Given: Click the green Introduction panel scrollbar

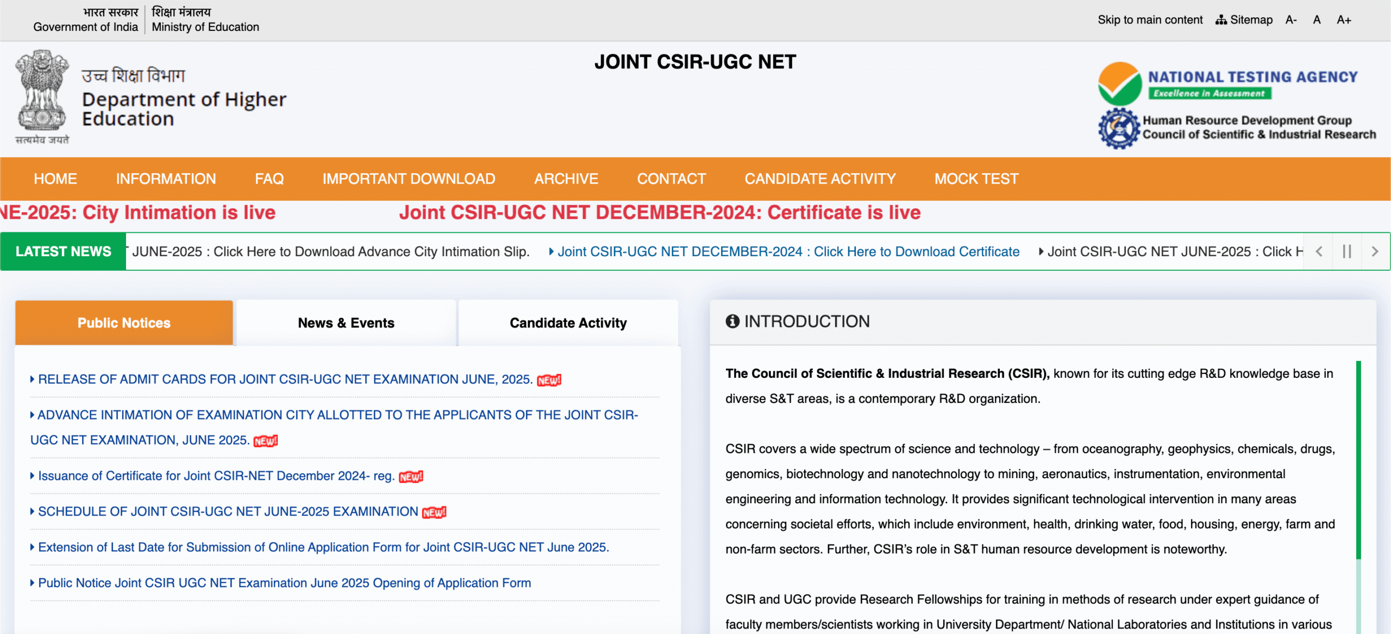Looking at the screenshot, I should point(1358,460).
